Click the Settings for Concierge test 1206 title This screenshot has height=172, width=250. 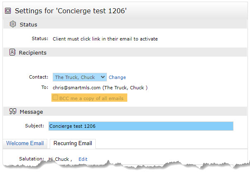[x=71, y=11]
